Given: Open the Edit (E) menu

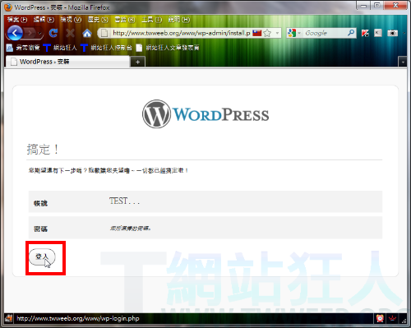Looking at the screenshot, I should point(44,20).
